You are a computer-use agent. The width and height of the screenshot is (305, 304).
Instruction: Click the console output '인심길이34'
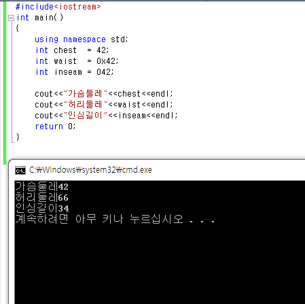(x=42, y=208)
